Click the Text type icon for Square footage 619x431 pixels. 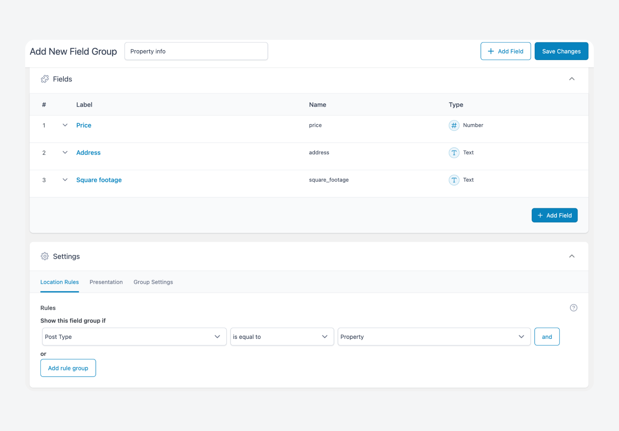pos(454,180)
